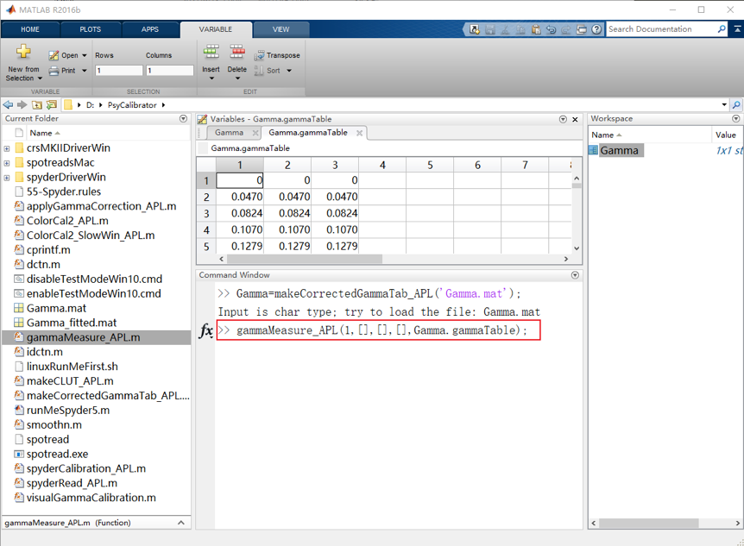Expand the spotreadsMac folder
The image size is (744, 546).
click(7, 163)
